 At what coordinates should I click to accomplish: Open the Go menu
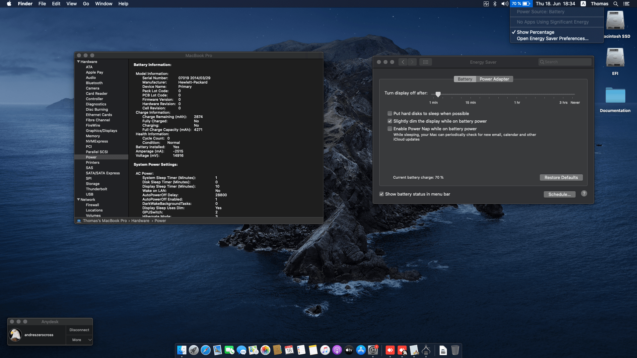coord(86,4)
